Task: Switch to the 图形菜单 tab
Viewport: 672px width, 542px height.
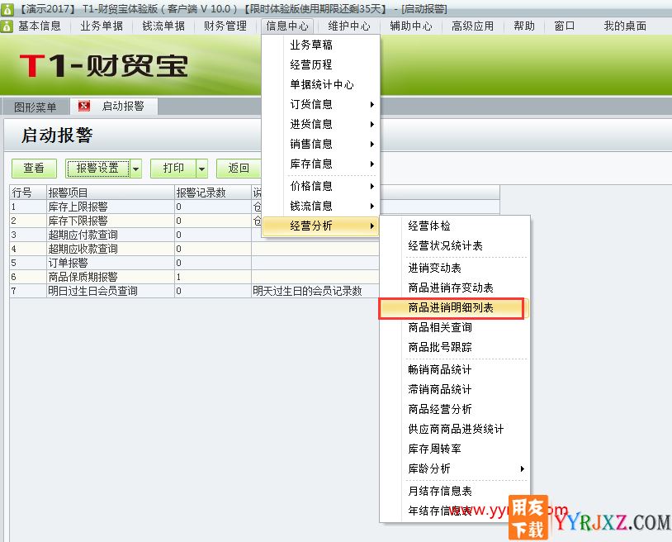Action: tap(35, 107)
